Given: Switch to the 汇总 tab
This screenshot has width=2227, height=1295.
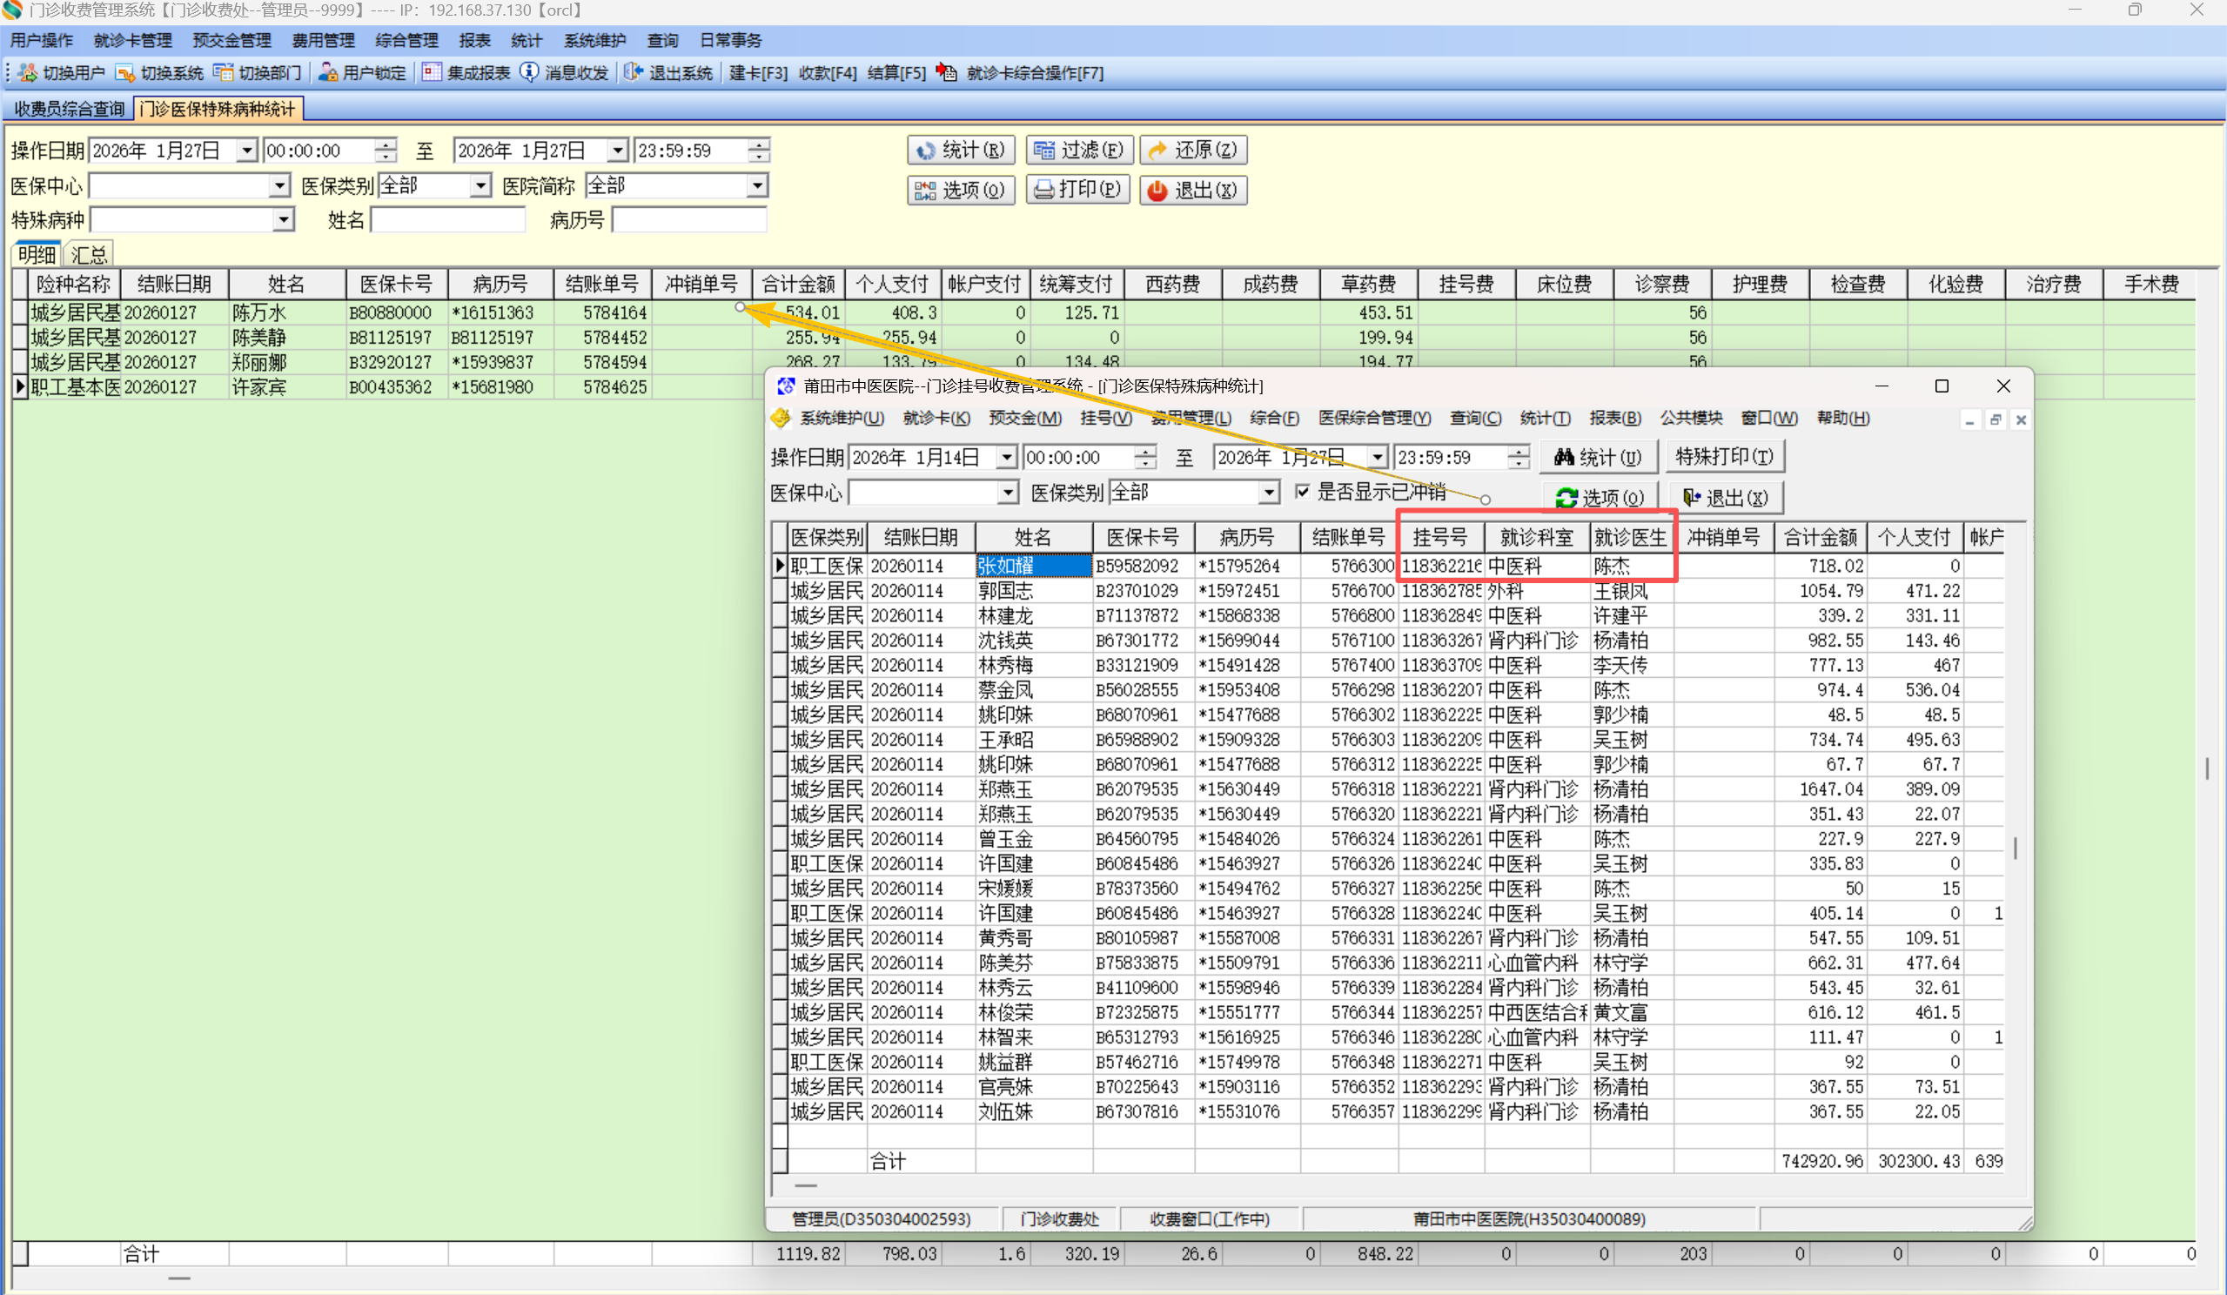Looking at the screenshot, I should [90, 255].
